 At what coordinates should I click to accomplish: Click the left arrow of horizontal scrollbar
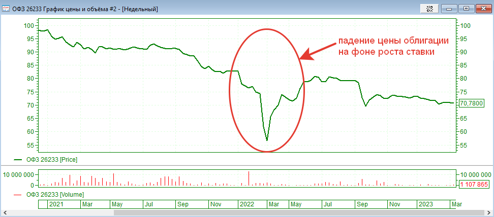(4, 213)
